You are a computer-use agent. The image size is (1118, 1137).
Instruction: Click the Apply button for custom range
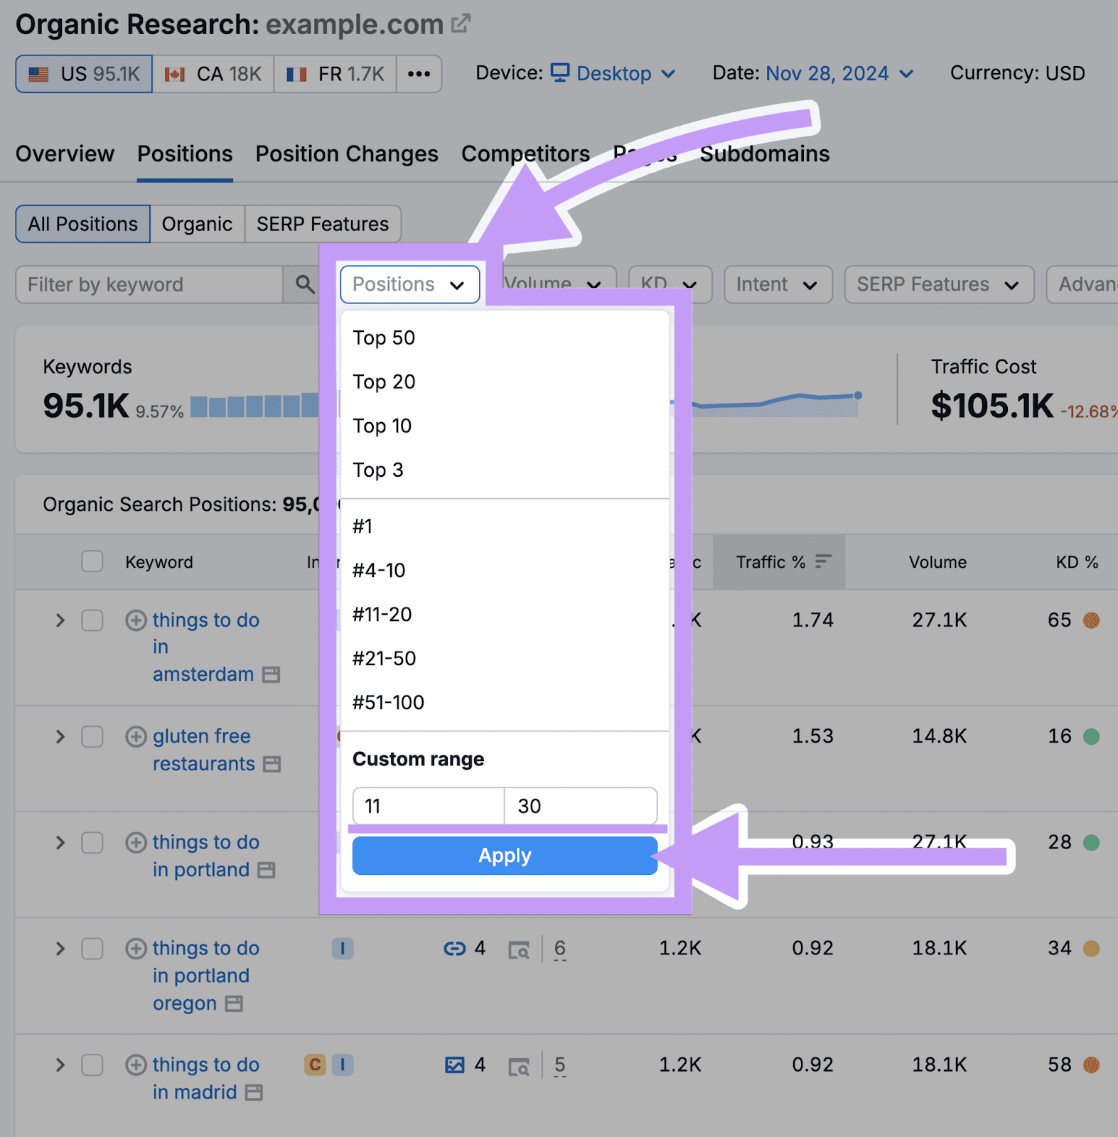[505, 856]
